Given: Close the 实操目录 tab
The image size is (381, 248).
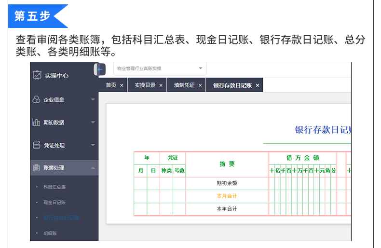Looking at the screenshot, I should coord(161,85).
